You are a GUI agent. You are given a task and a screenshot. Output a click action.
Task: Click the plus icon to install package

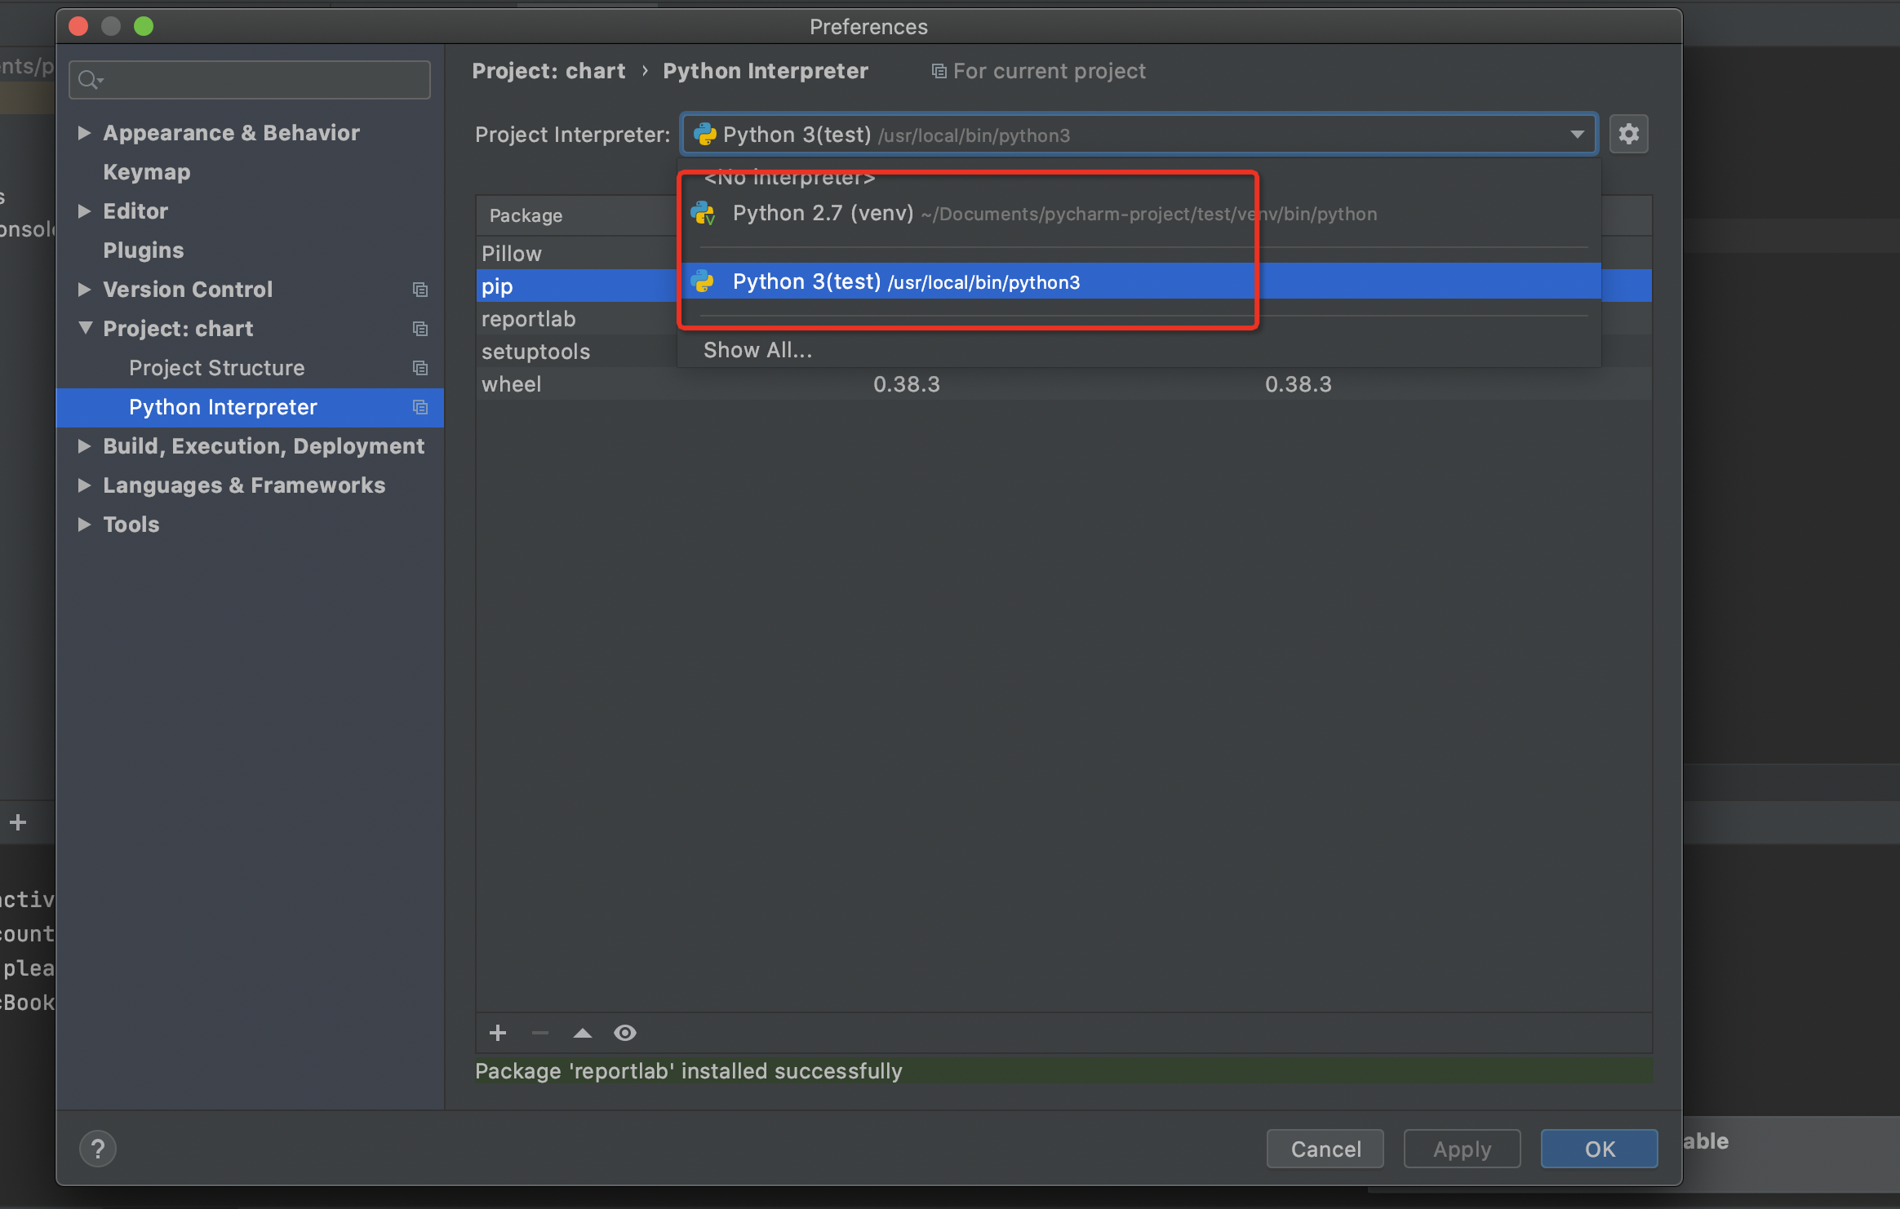click(498, 1033)
